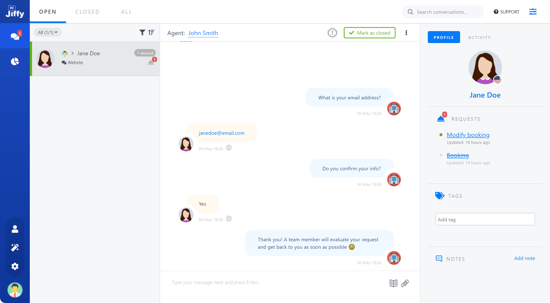
Task: Switch to the ALL conversations tab
Action: pos(127,12)
